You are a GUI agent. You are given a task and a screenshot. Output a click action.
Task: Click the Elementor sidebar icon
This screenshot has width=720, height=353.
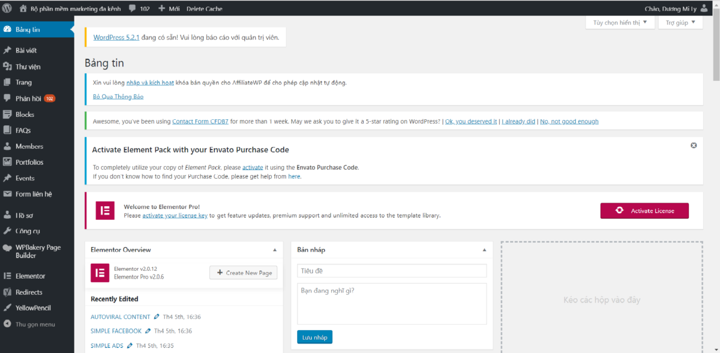(x=7, y=276)
